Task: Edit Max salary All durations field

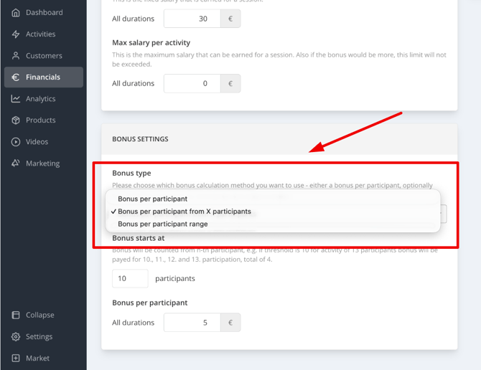Action: (x=192, y=83)
